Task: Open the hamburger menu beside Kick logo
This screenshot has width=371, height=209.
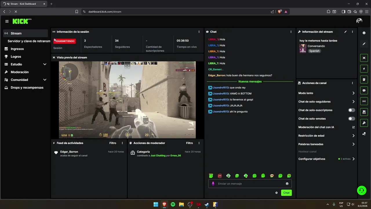Action: tap(7, 21)
